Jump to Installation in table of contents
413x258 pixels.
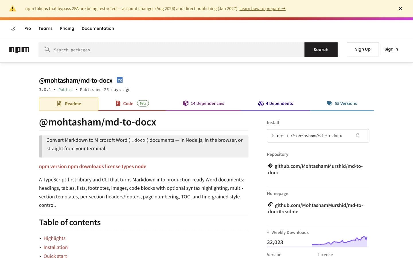pos(56,247)
